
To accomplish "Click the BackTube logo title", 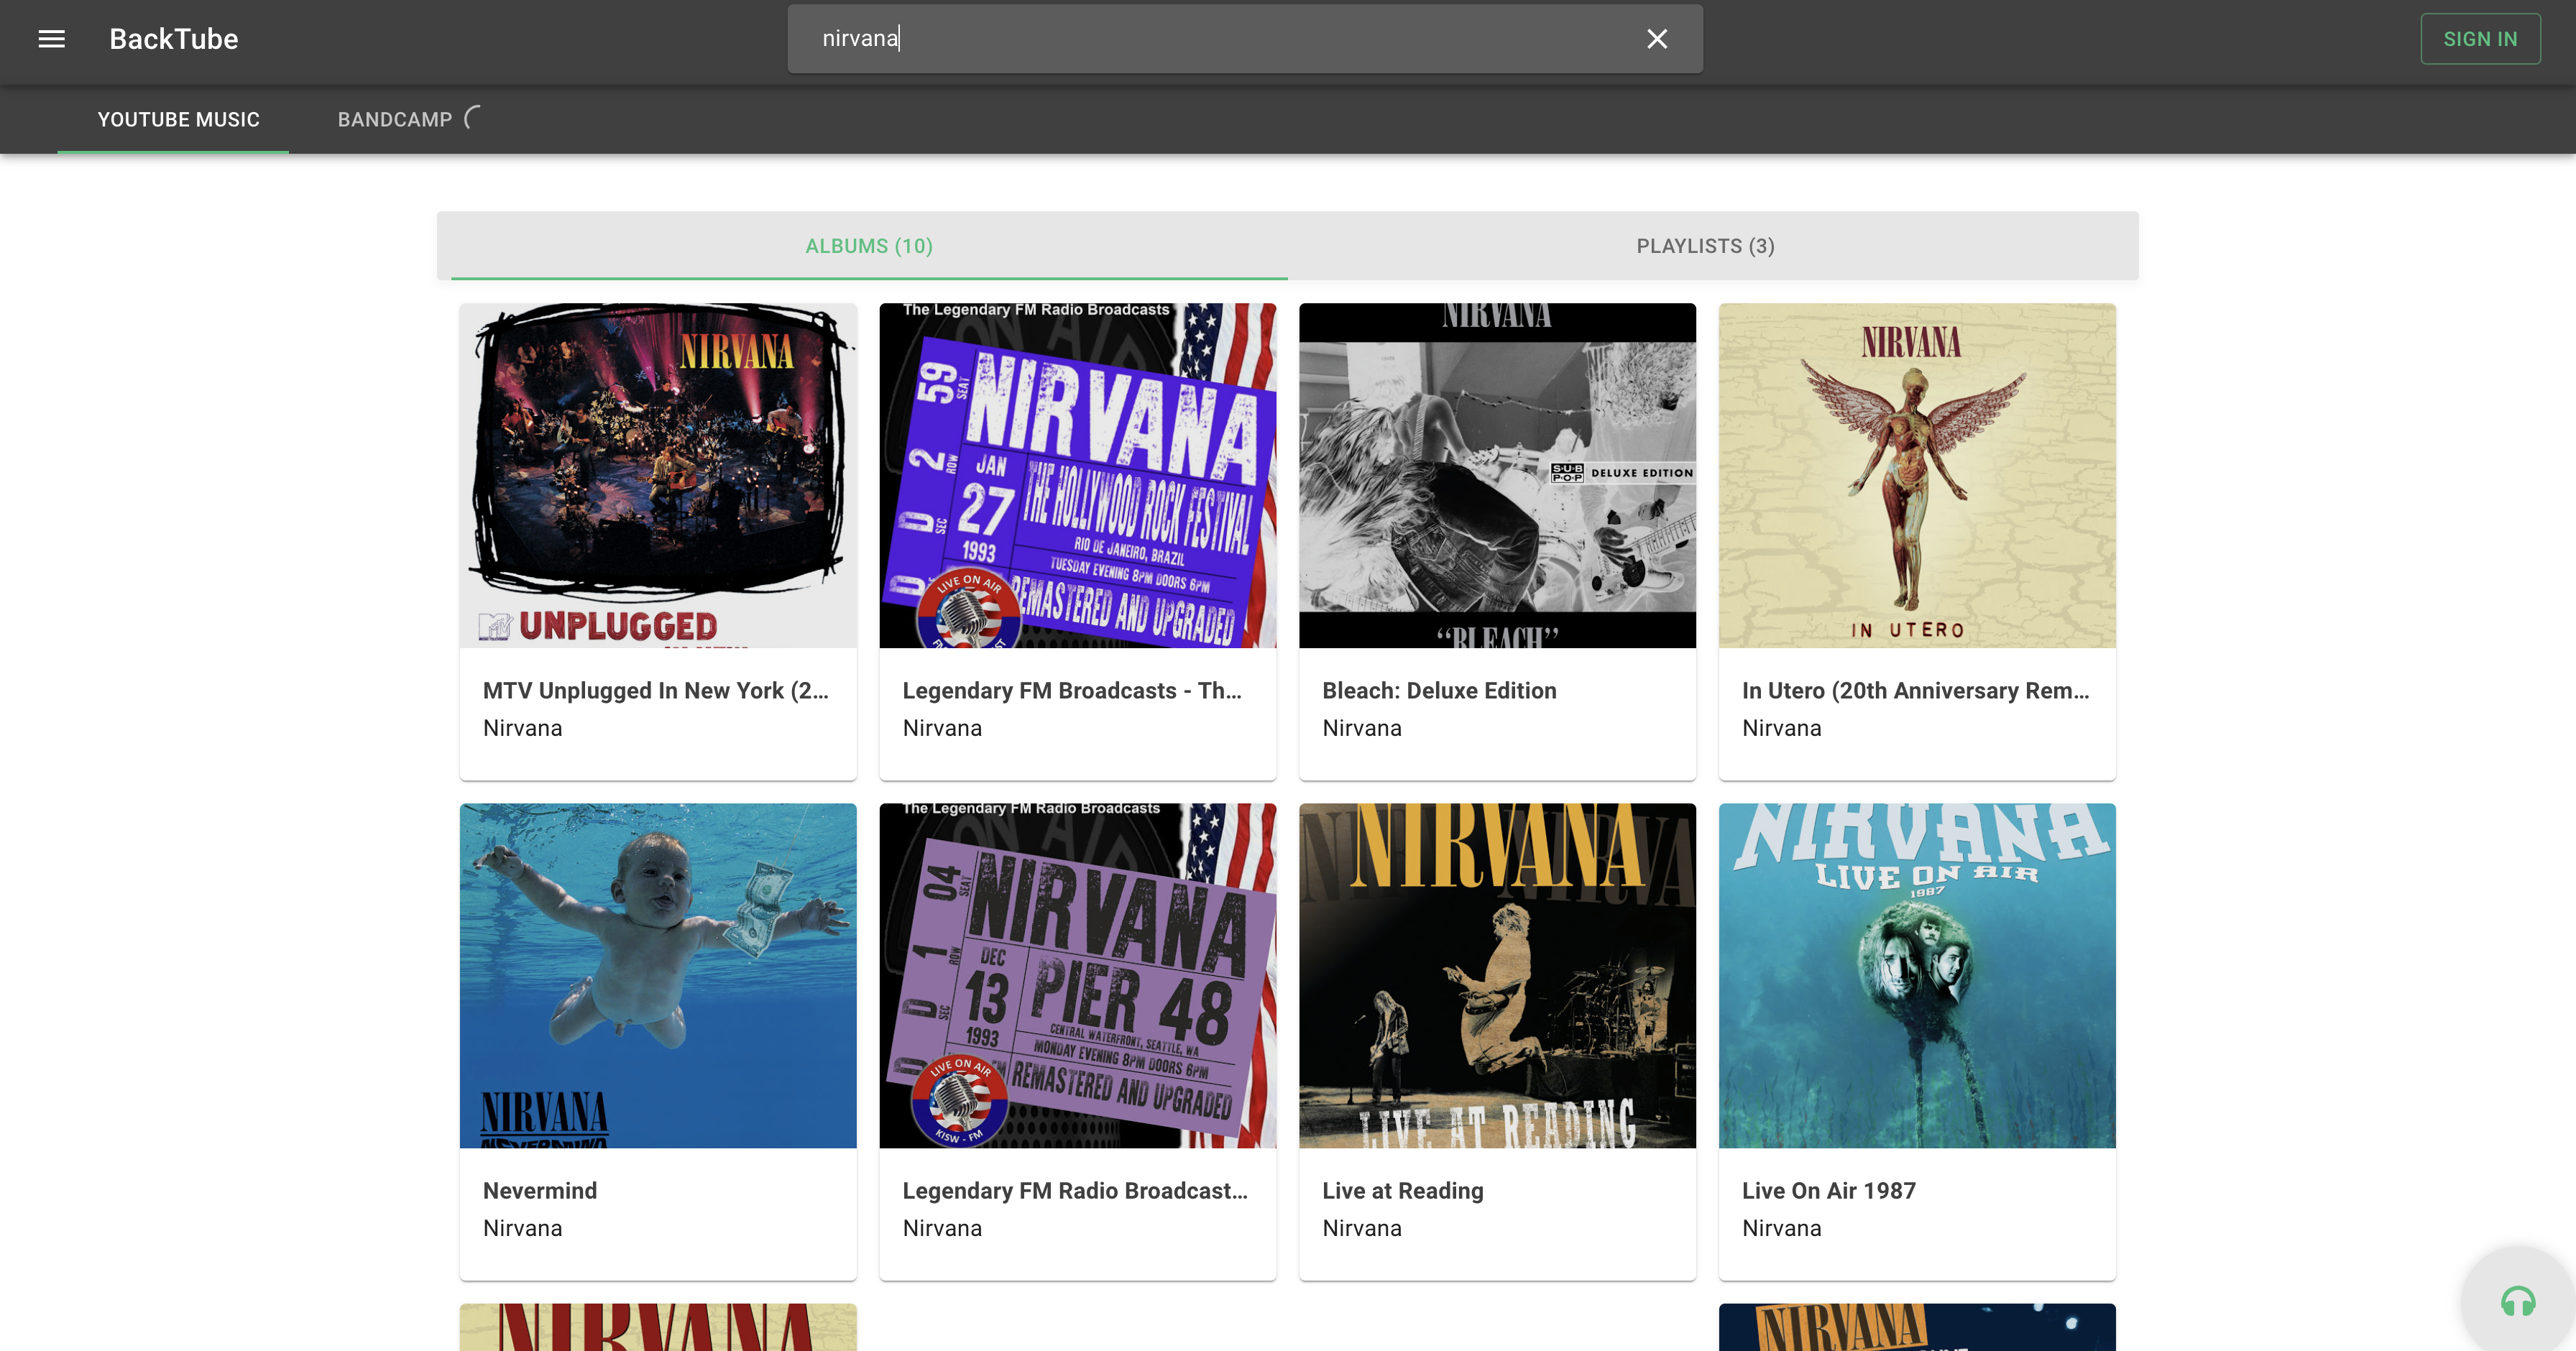I will coord(173,39).
